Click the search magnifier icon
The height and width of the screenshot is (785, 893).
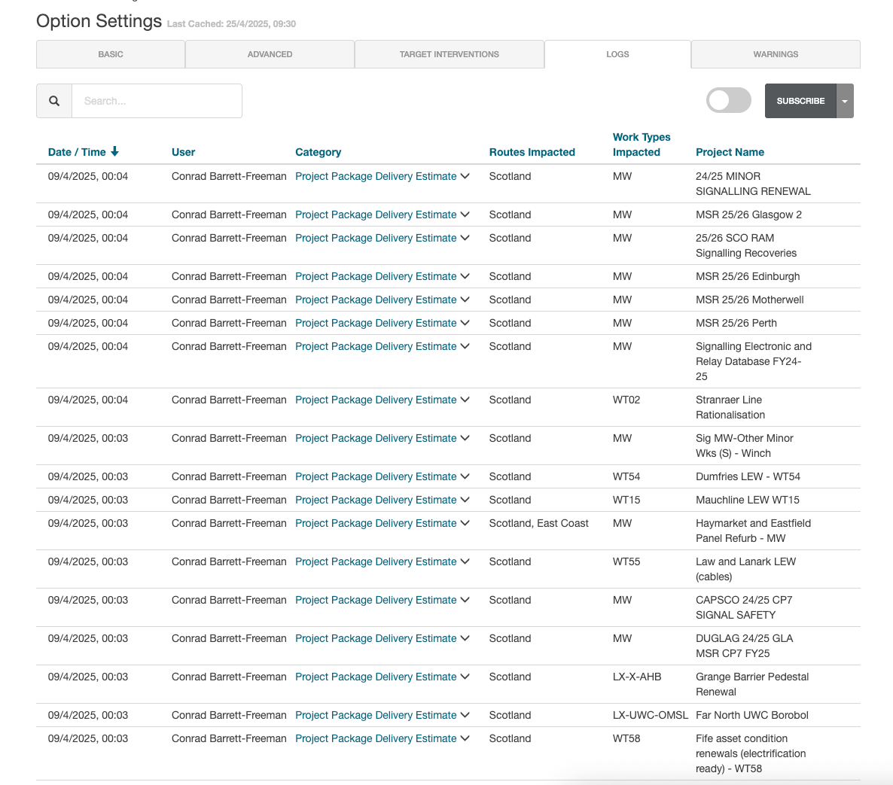tap(54, 101)
